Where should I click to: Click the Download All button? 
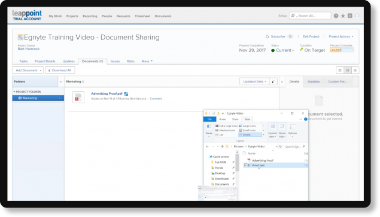click(60, 70)
